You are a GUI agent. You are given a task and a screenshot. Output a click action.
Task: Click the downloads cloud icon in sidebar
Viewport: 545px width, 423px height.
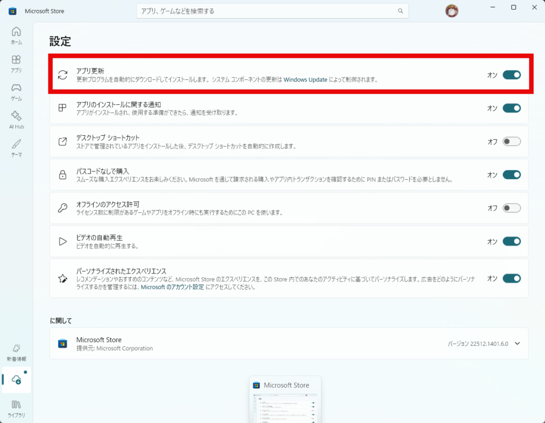[x=16, y=379]
